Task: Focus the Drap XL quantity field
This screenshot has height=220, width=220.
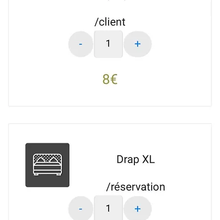Action: pos(109,208)
